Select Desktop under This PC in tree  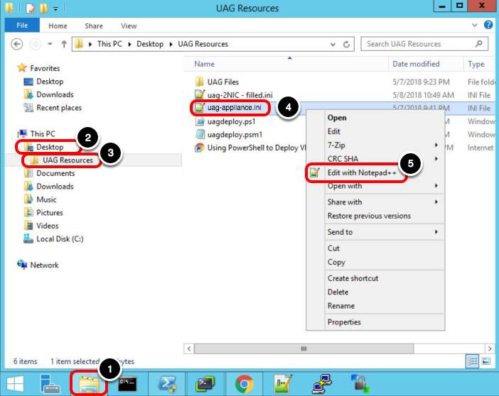tap(50, 147)
